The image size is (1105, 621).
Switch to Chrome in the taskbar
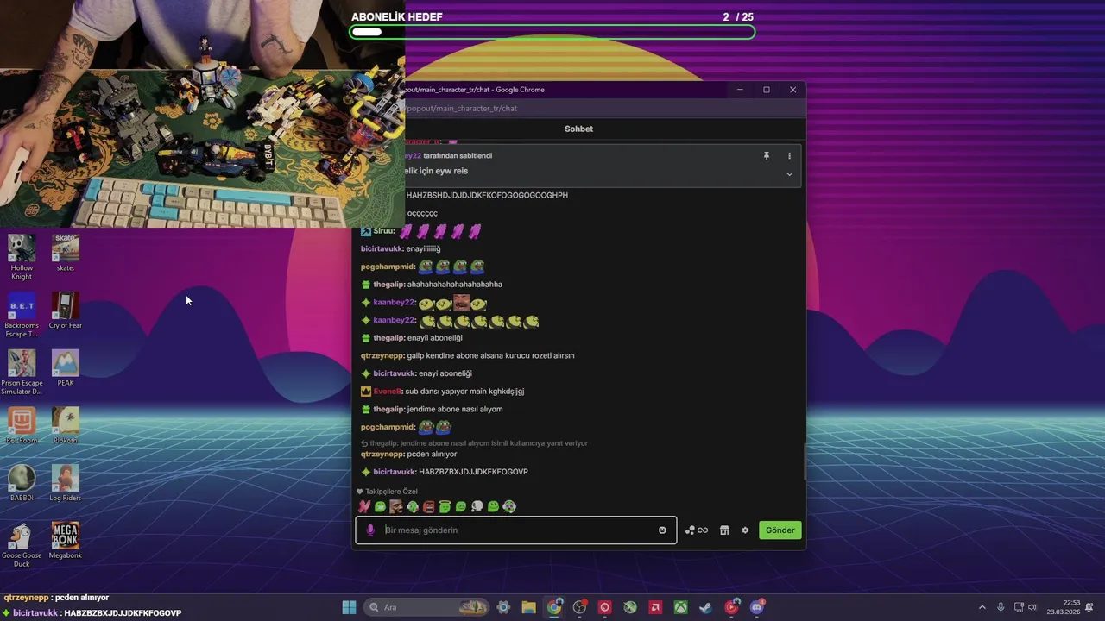point(554,607)
